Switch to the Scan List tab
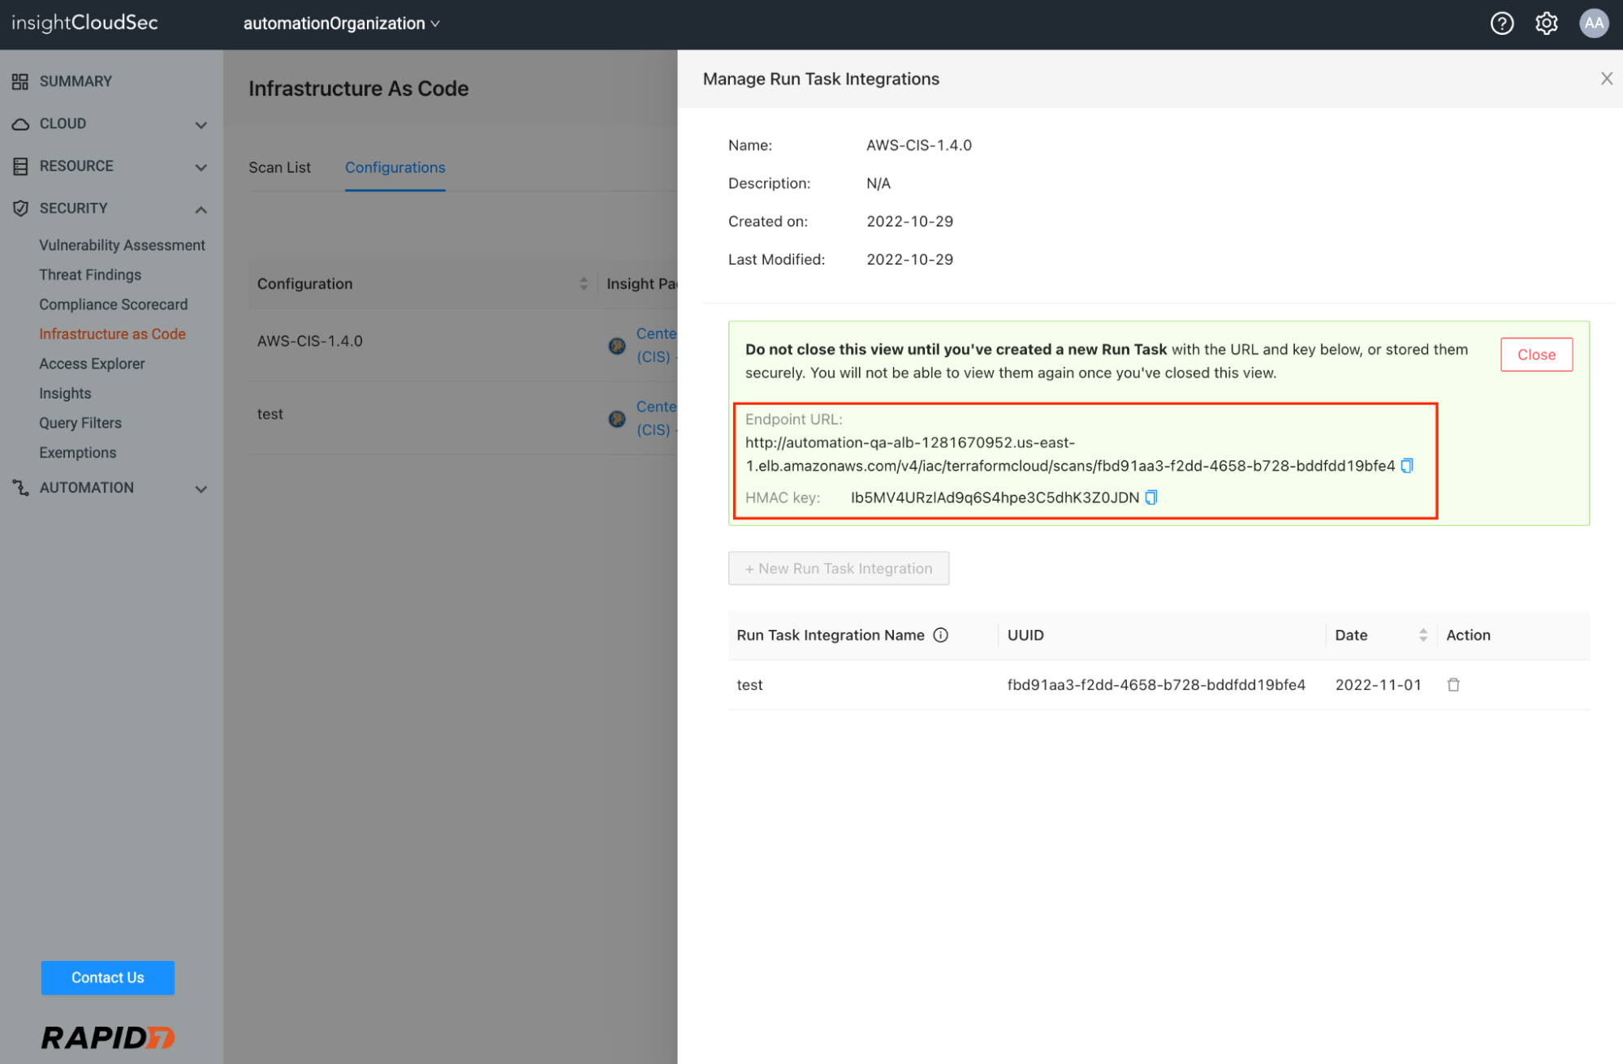1623x1064 pixels. click(x=279, y=167)
